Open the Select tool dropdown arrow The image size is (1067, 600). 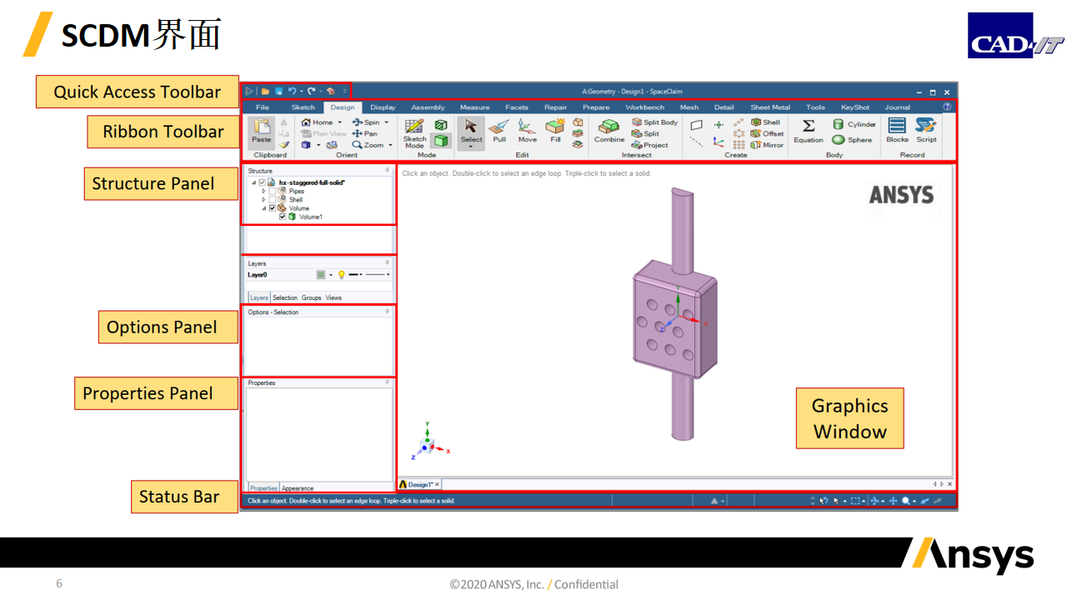472,147
